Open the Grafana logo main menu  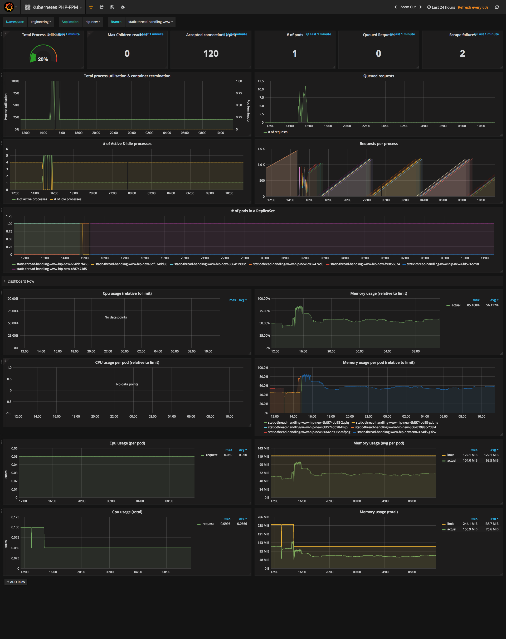9,7
